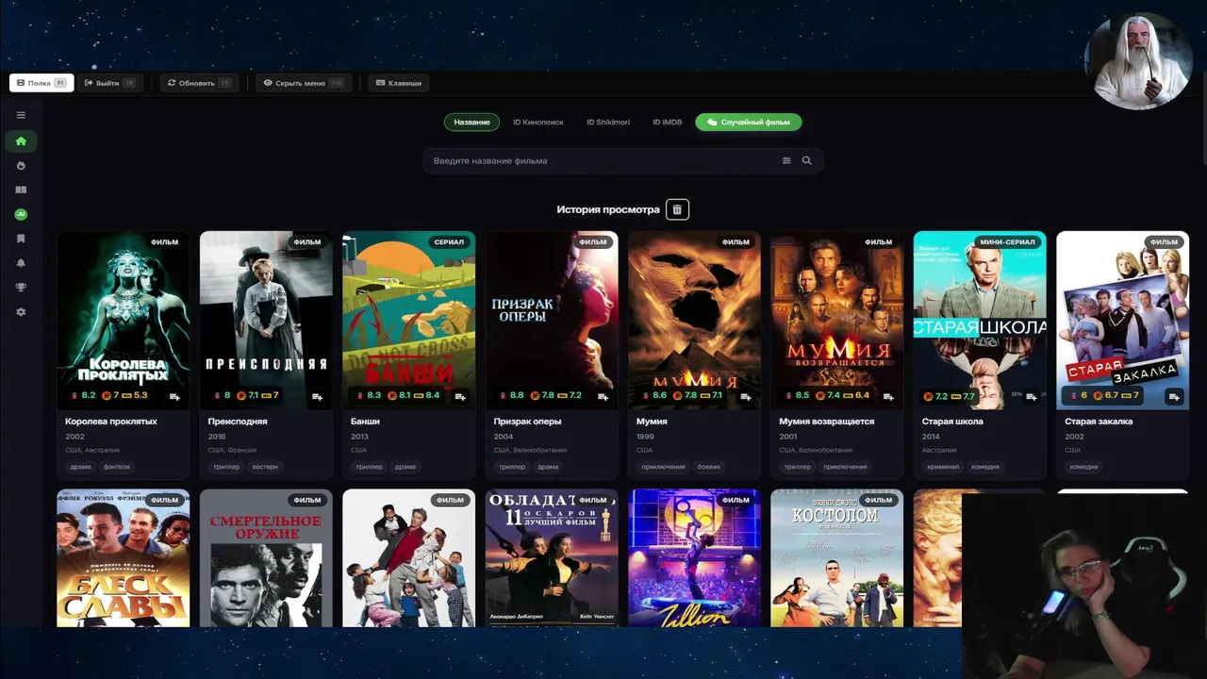
Task: Open search filters sliders icon
Action: [x=786, y=160]
